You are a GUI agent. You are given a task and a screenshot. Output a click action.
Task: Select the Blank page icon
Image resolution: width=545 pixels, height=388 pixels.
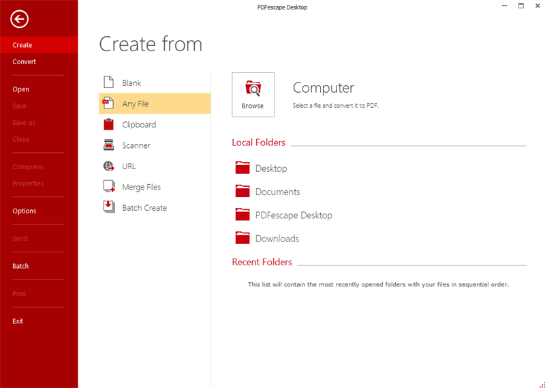point(109,83)
